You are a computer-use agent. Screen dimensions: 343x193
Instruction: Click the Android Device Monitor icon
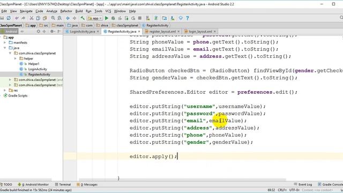181,18
